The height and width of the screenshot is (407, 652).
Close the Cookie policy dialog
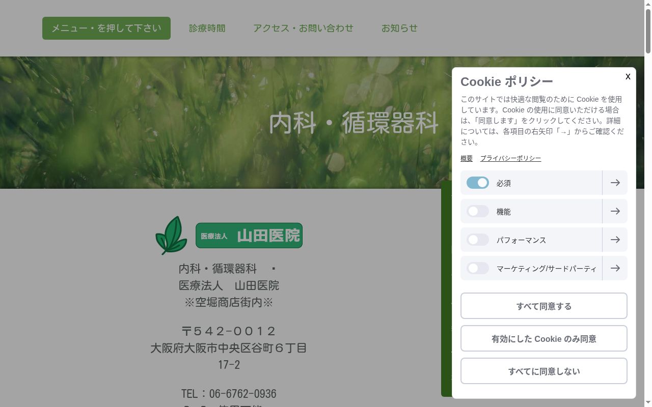click(x=628, y=76)
